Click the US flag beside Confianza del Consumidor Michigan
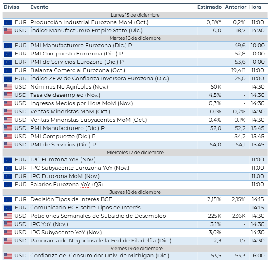Image resolution: width=271 pixels, height=264 pixels. (x=8, y=256)
